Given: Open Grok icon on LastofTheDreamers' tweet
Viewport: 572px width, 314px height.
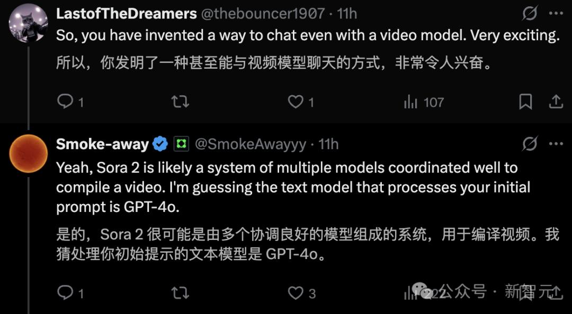Looking at the screenshot, I should (x=530, y=14).
